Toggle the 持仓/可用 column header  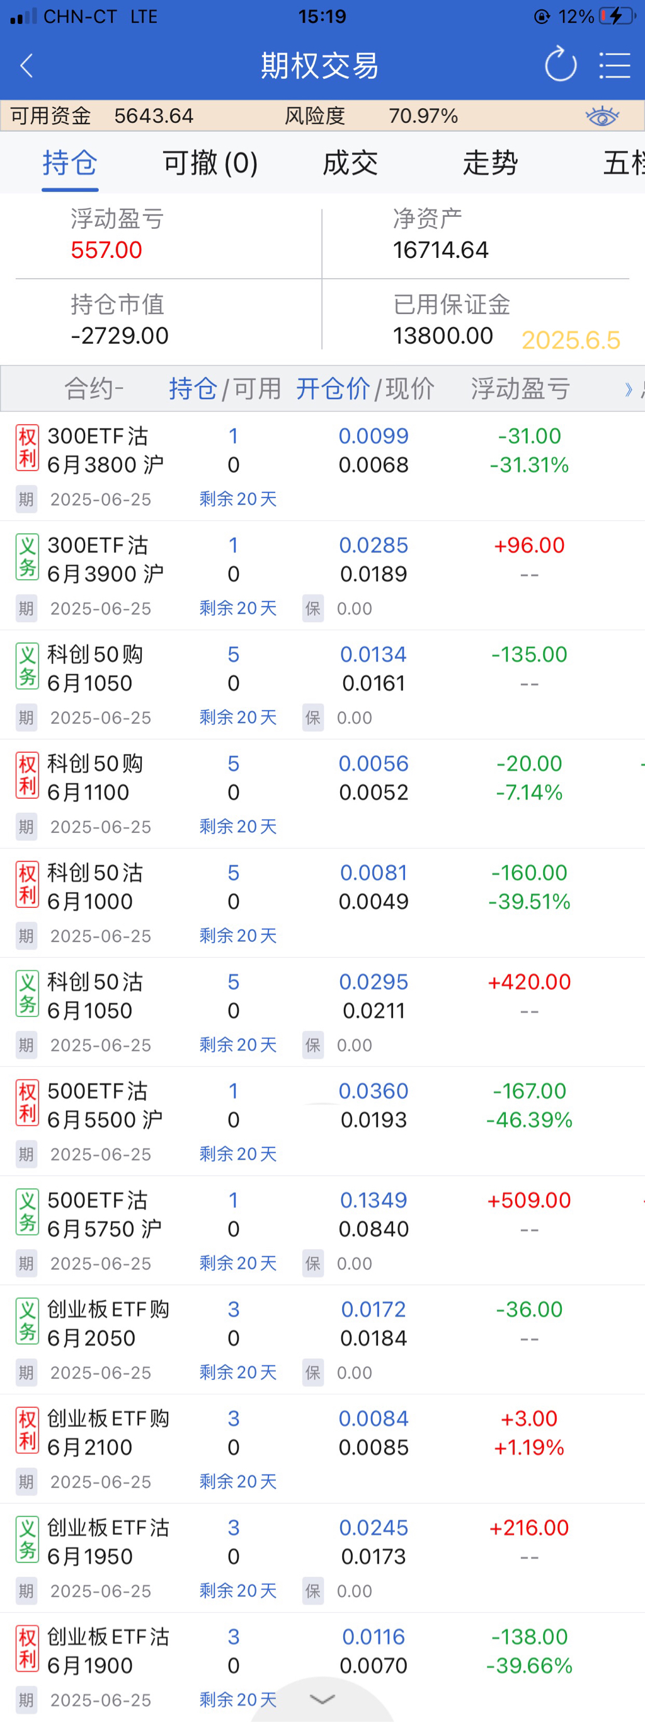pyautogui.click(x=224, y=388)
